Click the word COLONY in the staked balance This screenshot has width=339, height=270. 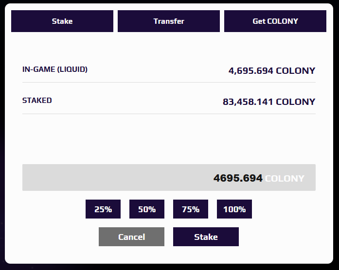click(296, 102)
